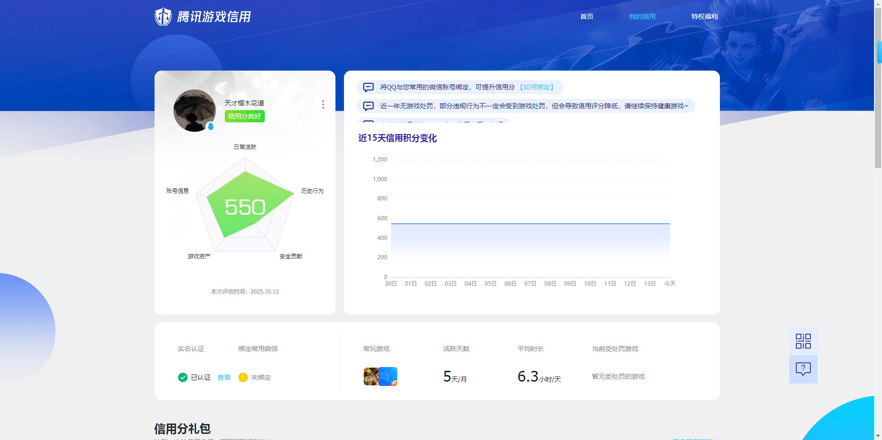The image size is (882, 440).
Task: Click the 如何绑定 link
Action: click(537, 87)
